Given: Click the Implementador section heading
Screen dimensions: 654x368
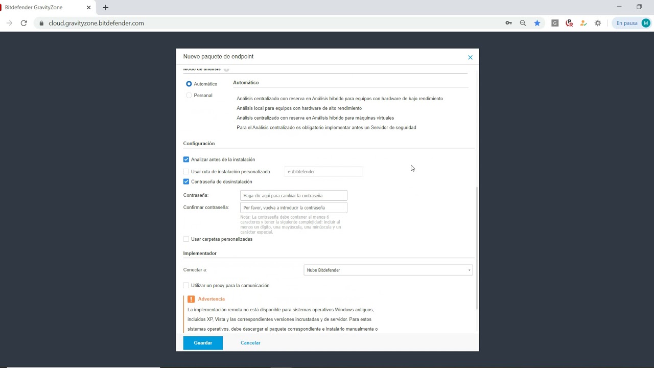Looking at the screenshot, I should pyautogui.click(x=200, y=254).
